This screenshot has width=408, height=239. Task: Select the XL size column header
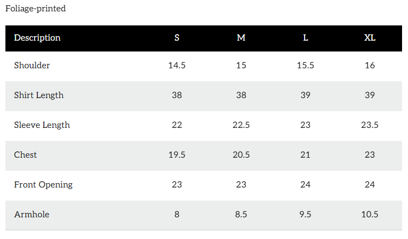(x=370, y=38)
